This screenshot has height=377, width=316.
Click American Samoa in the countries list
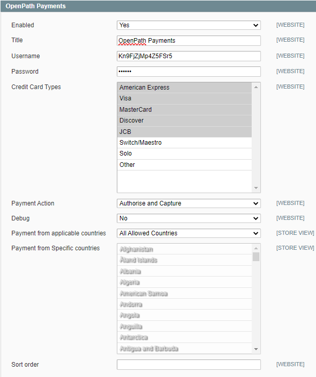pyautogui.click(x=184, y=294)
